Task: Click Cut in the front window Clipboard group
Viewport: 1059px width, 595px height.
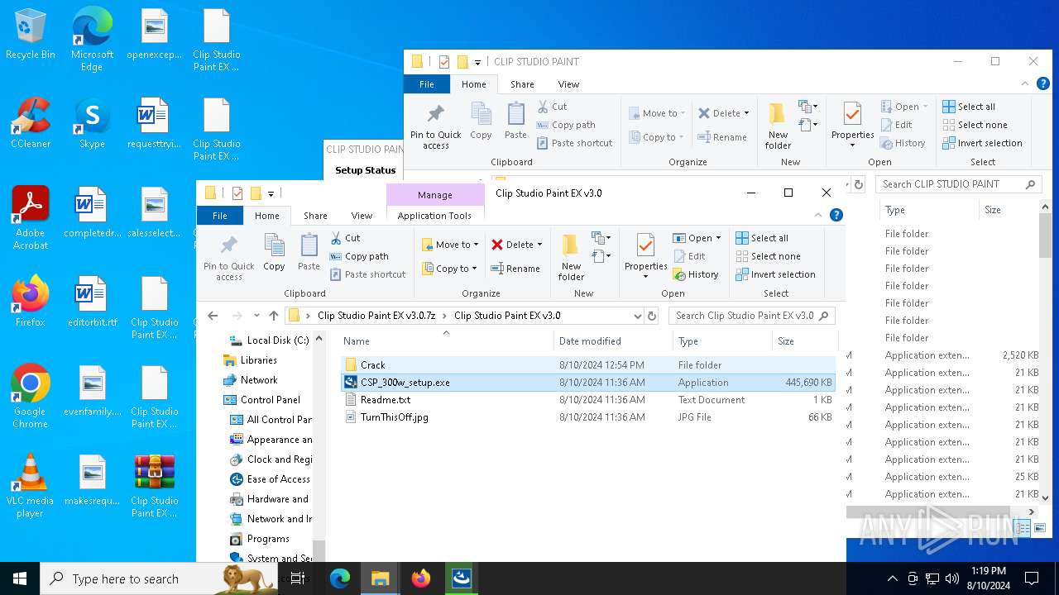Action: (345, 238)
